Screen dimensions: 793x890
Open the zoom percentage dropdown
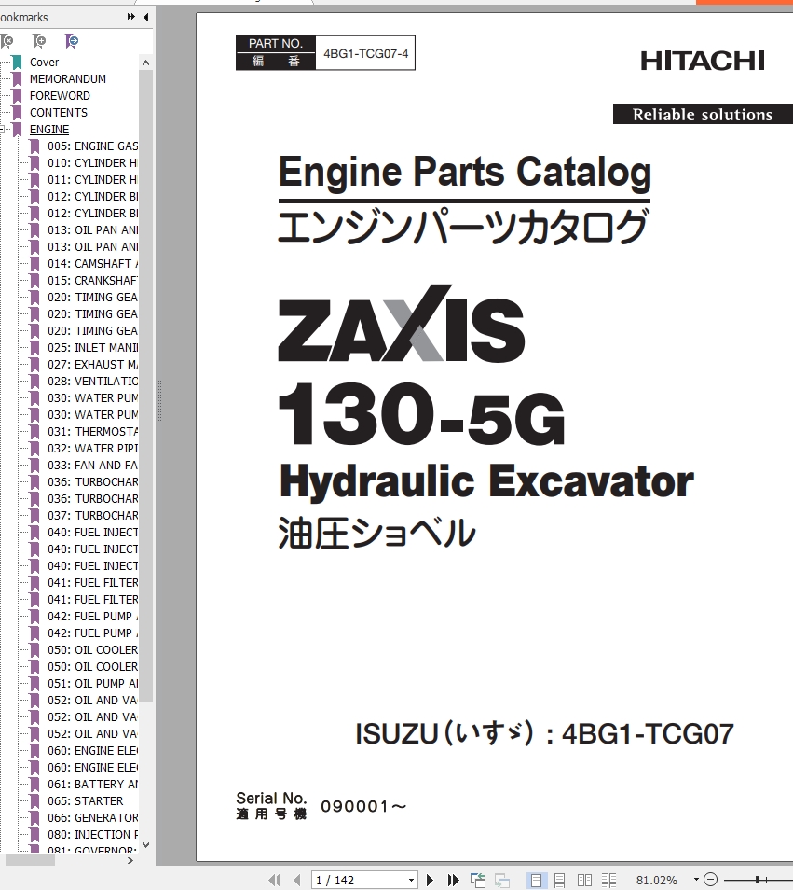(x=696, y=879)
